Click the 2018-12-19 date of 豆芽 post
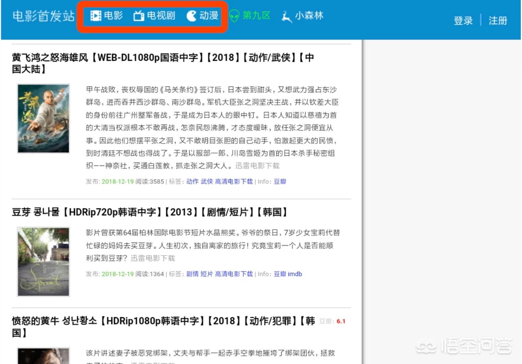Viewport: 522px width, 364px height. coord(118,274)
